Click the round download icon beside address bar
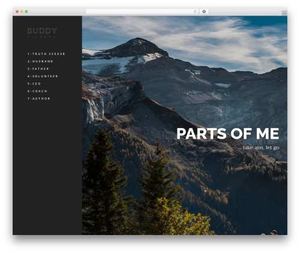This screenshot has width=300, height=253. pyautogui.click(x=204, y=12)
